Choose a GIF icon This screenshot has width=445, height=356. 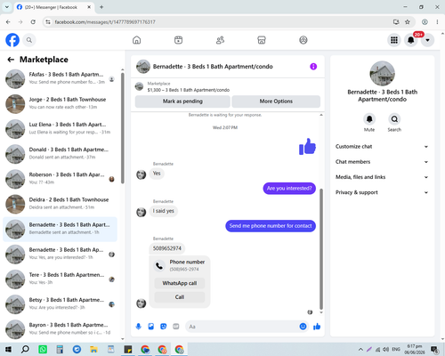pyautogui.click(x=176, y=327)
